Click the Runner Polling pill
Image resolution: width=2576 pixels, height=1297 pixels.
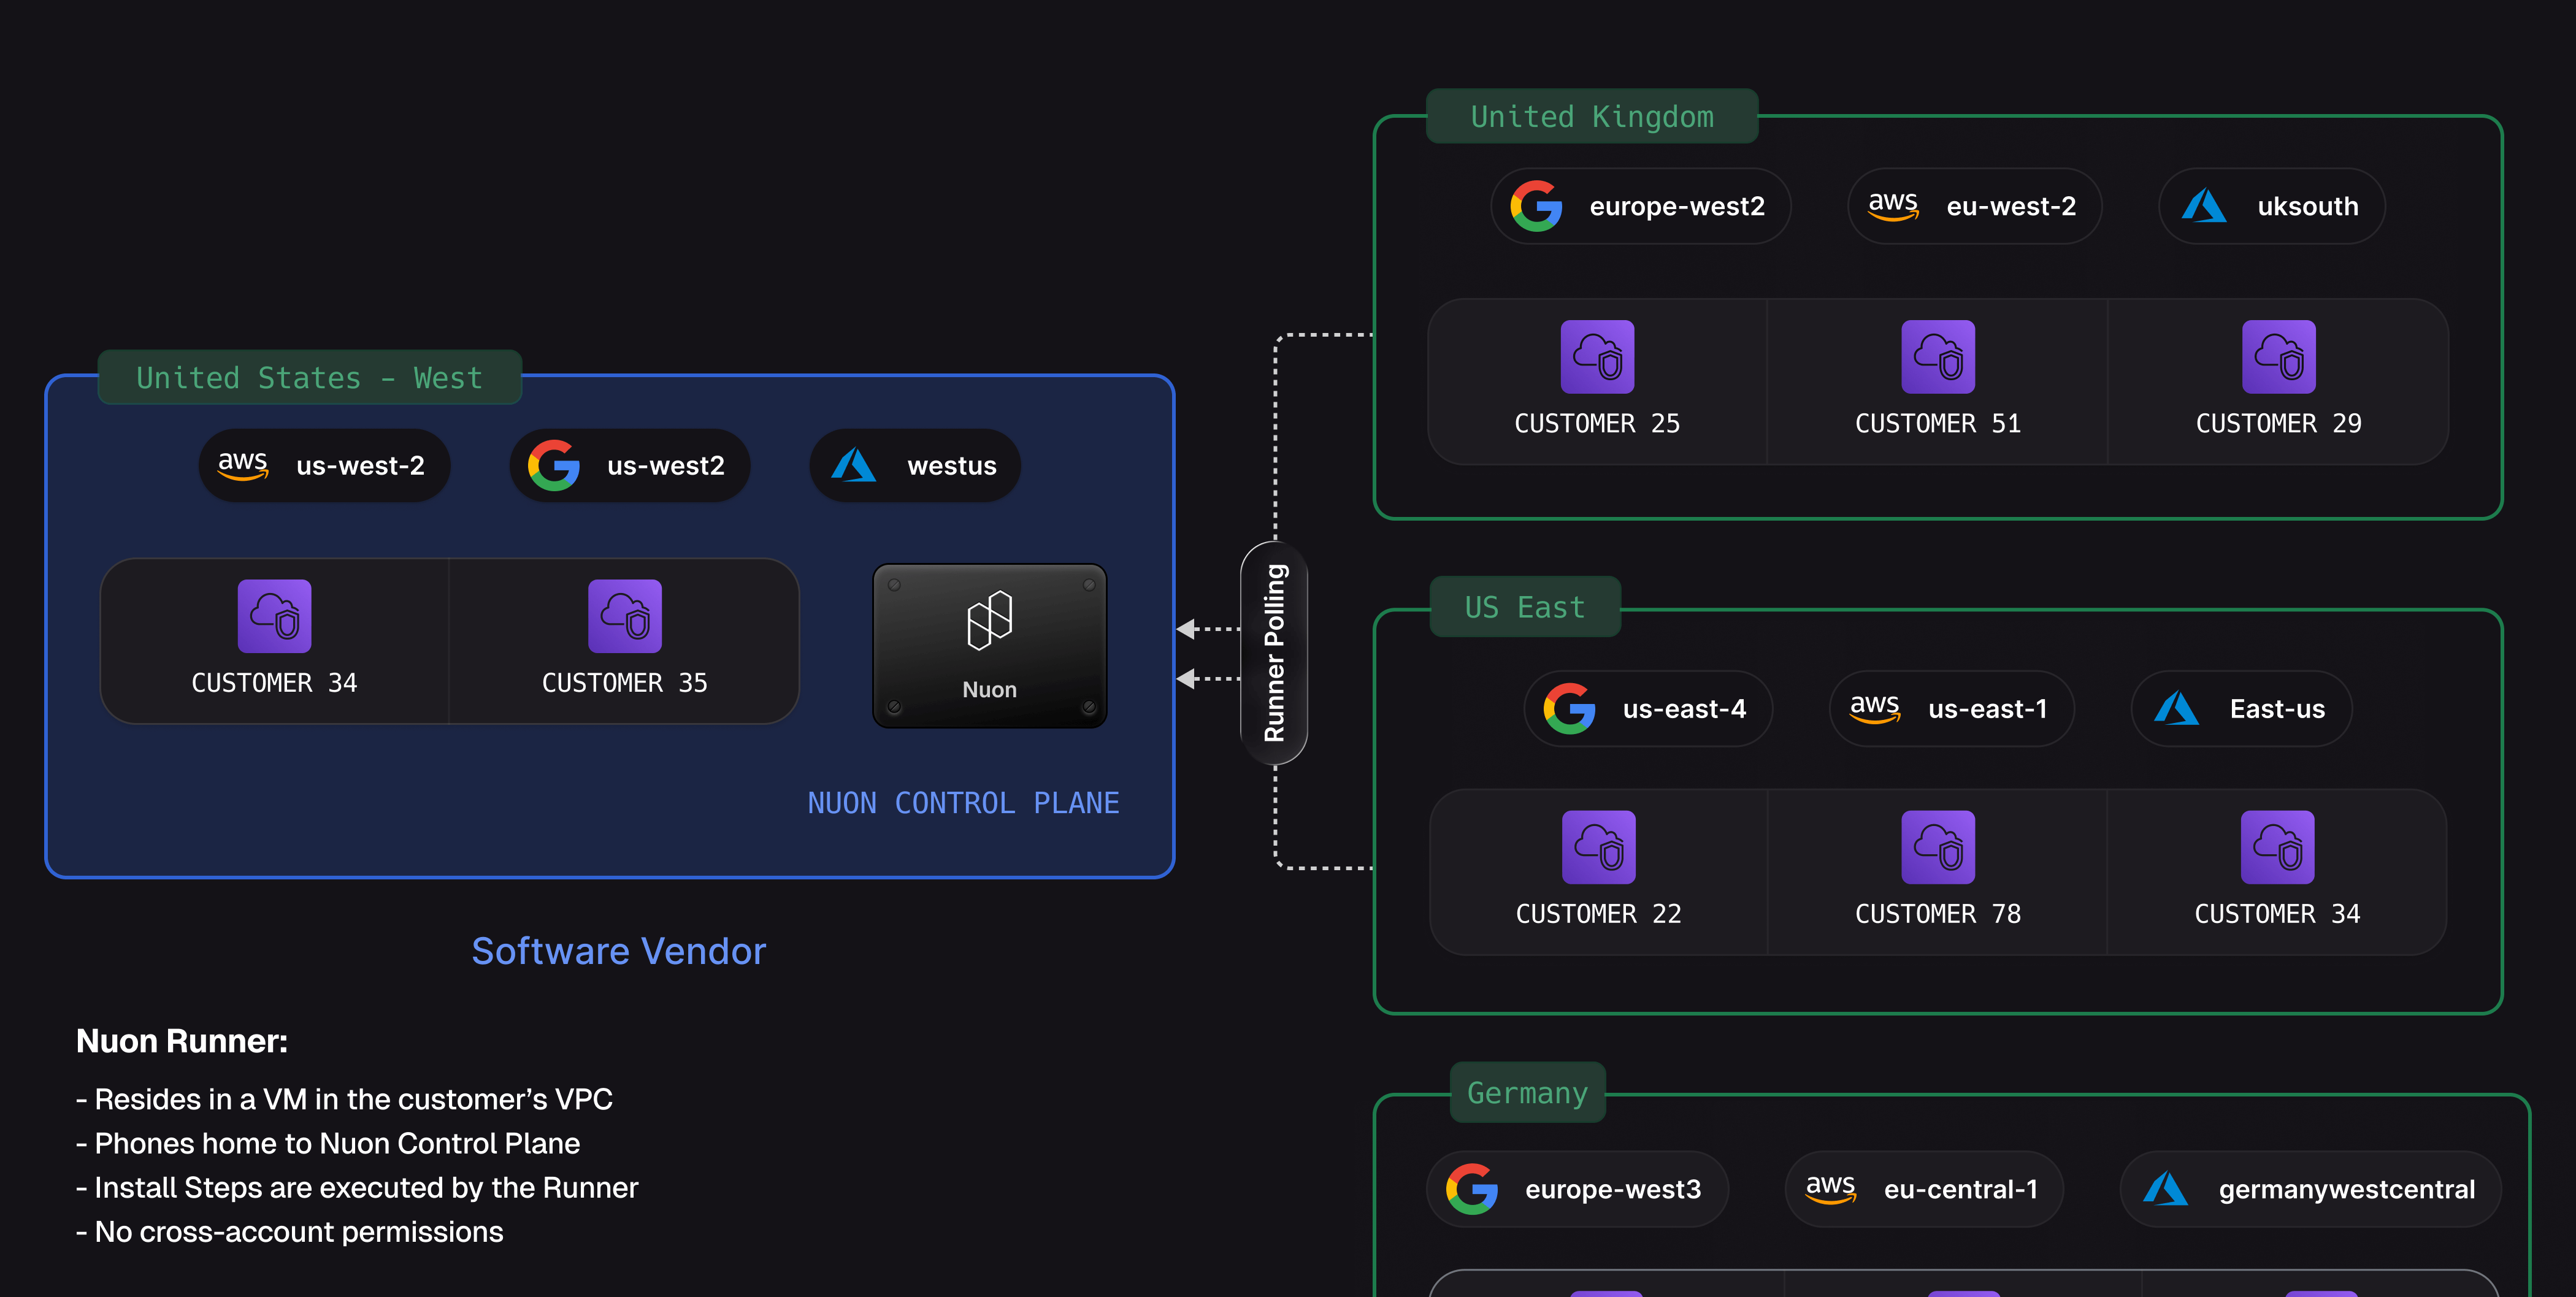pos(1274,652)
